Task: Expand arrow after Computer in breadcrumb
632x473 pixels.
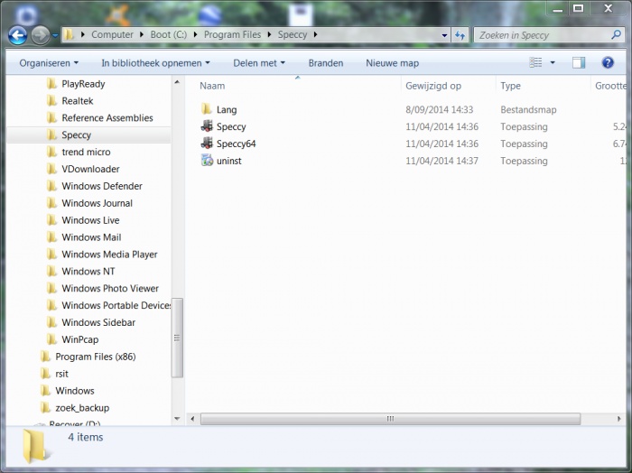Action: coord(142,34)
